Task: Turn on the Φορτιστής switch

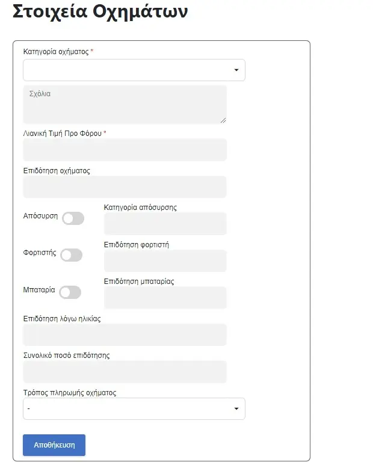Action: click(71, 255)
